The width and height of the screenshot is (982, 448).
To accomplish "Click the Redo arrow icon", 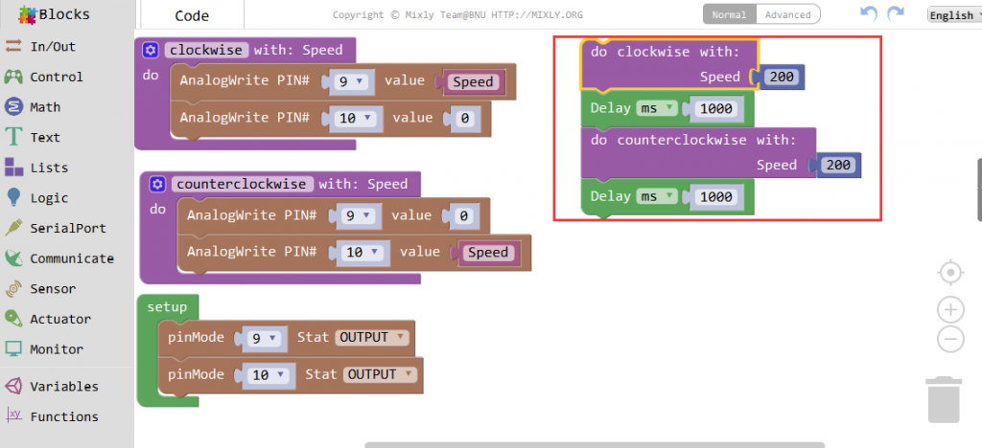I will coord(897,13).
